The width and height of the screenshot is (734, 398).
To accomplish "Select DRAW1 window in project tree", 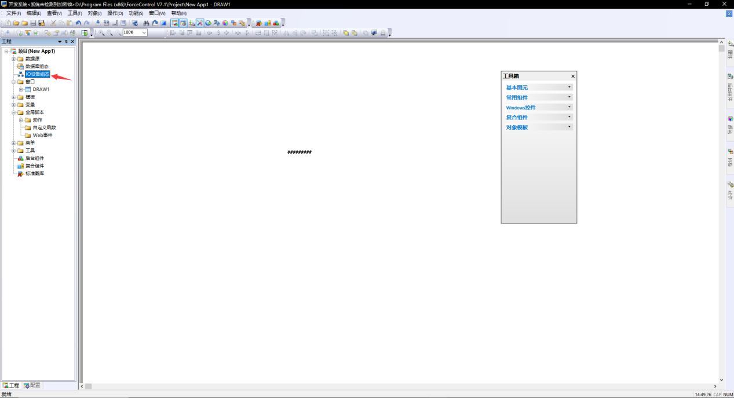I will point(41,89).
